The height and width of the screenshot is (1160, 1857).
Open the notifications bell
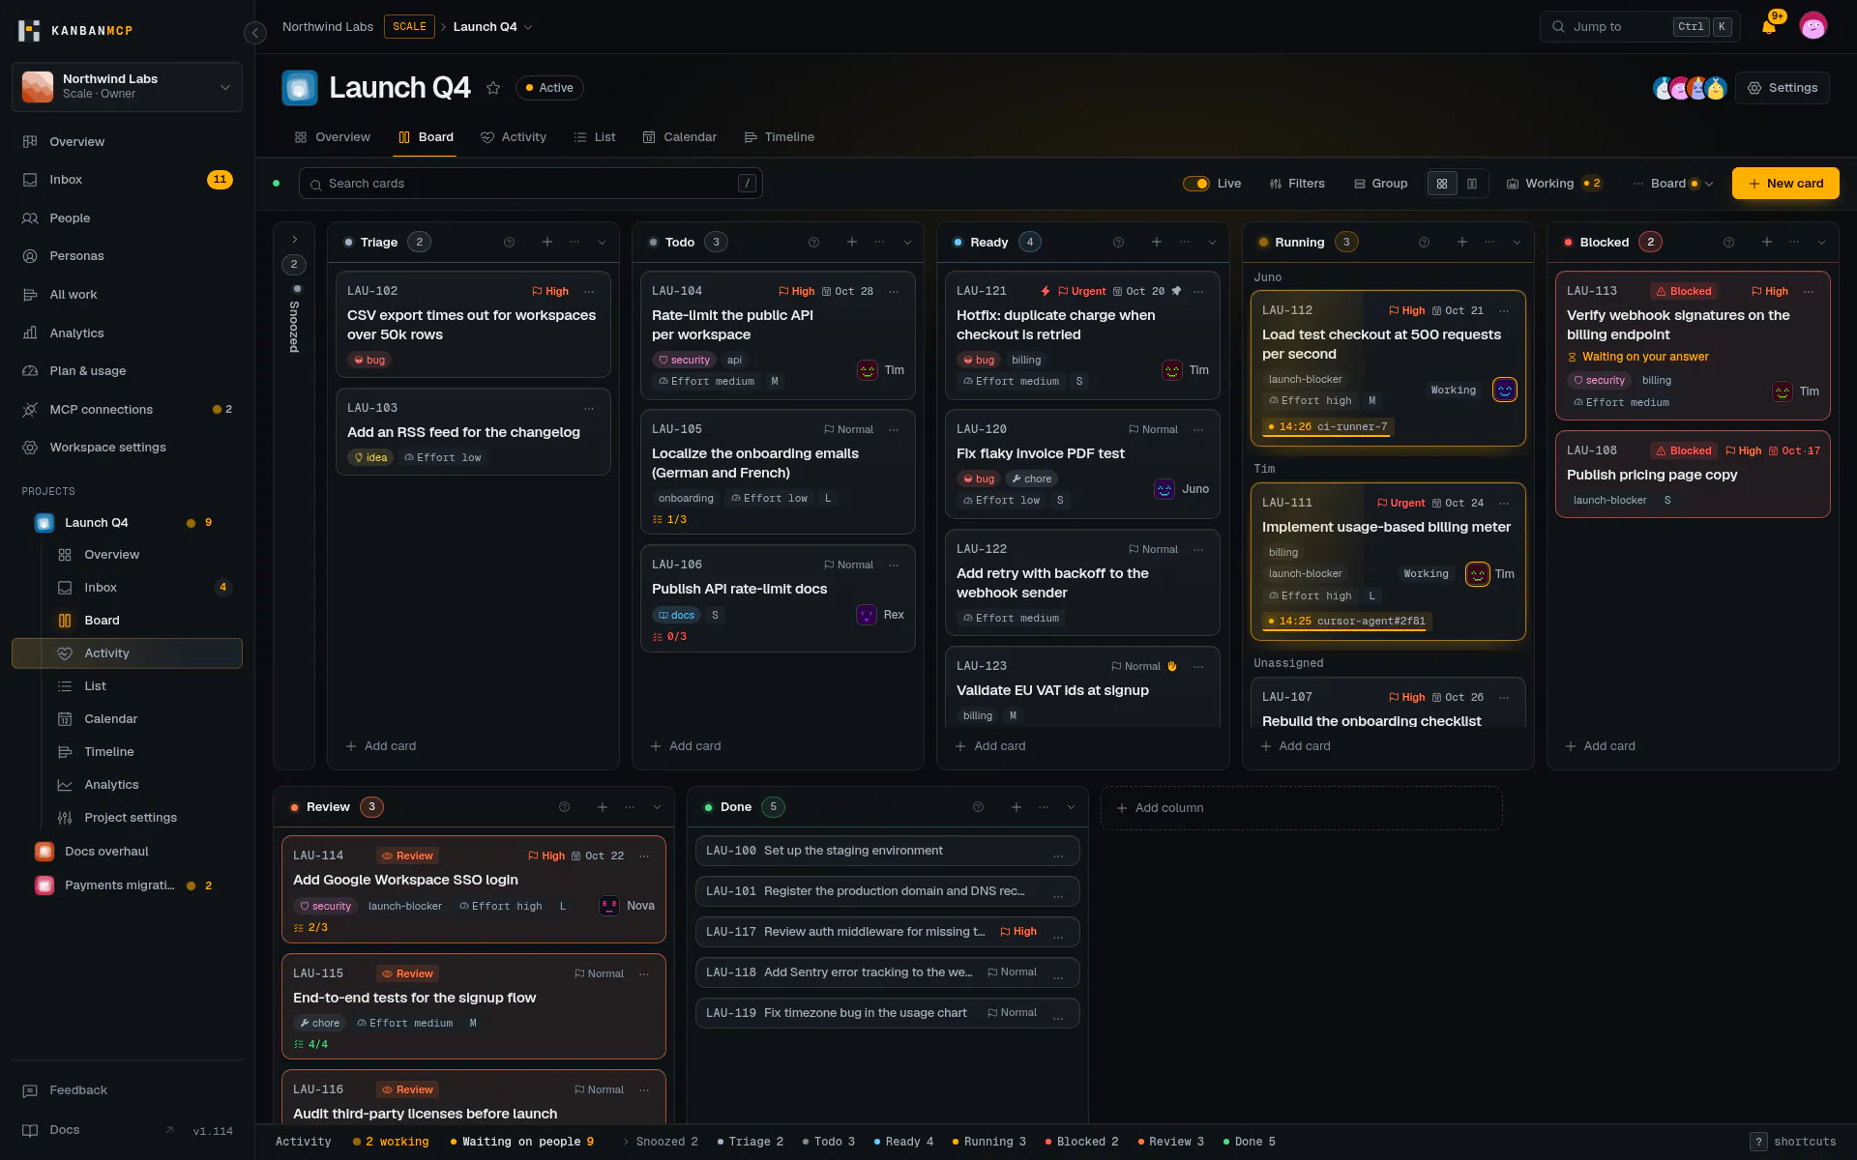pyautogui.click(x=1769, y=27)
